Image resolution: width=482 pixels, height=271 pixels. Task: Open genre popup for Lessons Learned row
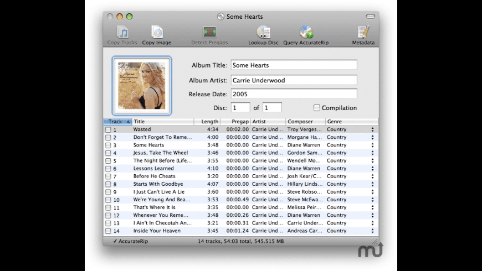coord(372,169)
